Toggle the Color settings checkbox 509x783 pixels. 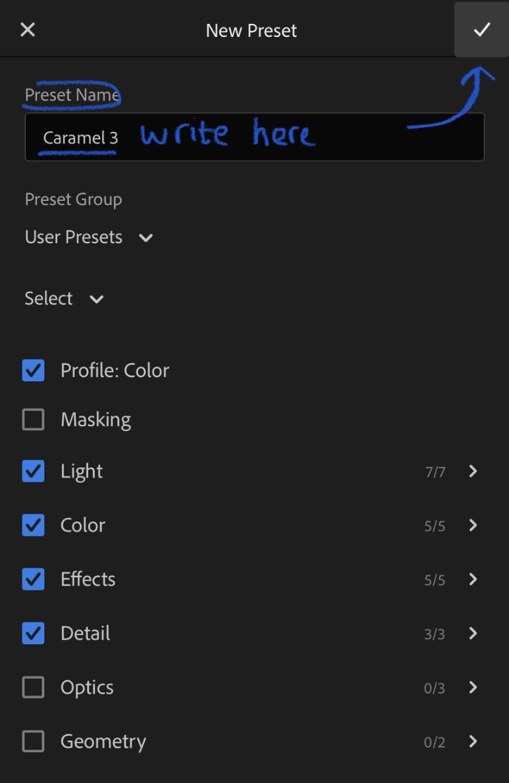click(33, 525)
